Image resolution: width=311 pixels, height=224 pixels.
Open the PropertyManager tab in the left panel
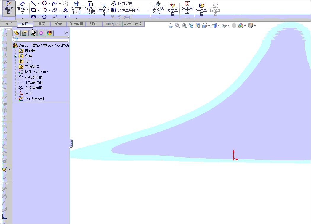24,33
